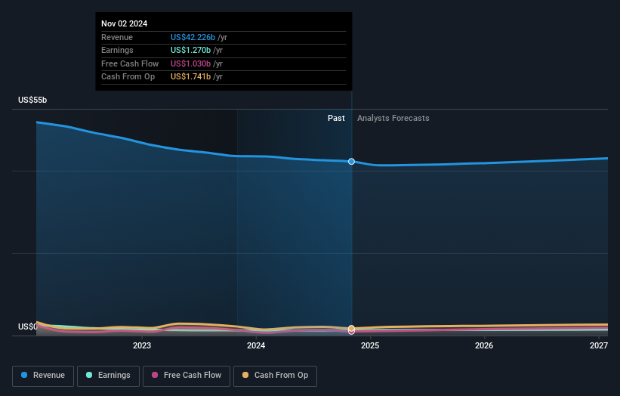This screenshot has height=396, width=620.
Task: Click the blue Revenue data point marker
Action: point(351,162)
